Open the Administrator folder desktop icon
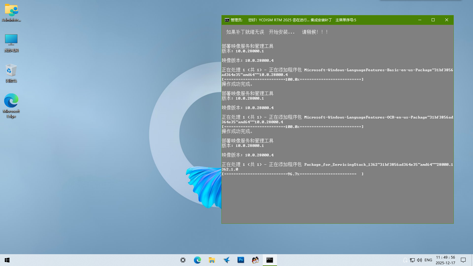Screen dimensions: 473x266 click(11, 13)
